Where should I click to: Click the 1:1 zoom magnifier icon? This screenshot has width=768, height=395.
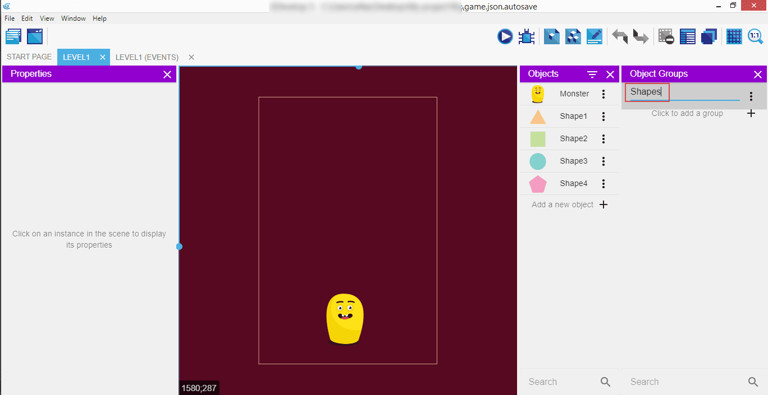tap(756, 37)
